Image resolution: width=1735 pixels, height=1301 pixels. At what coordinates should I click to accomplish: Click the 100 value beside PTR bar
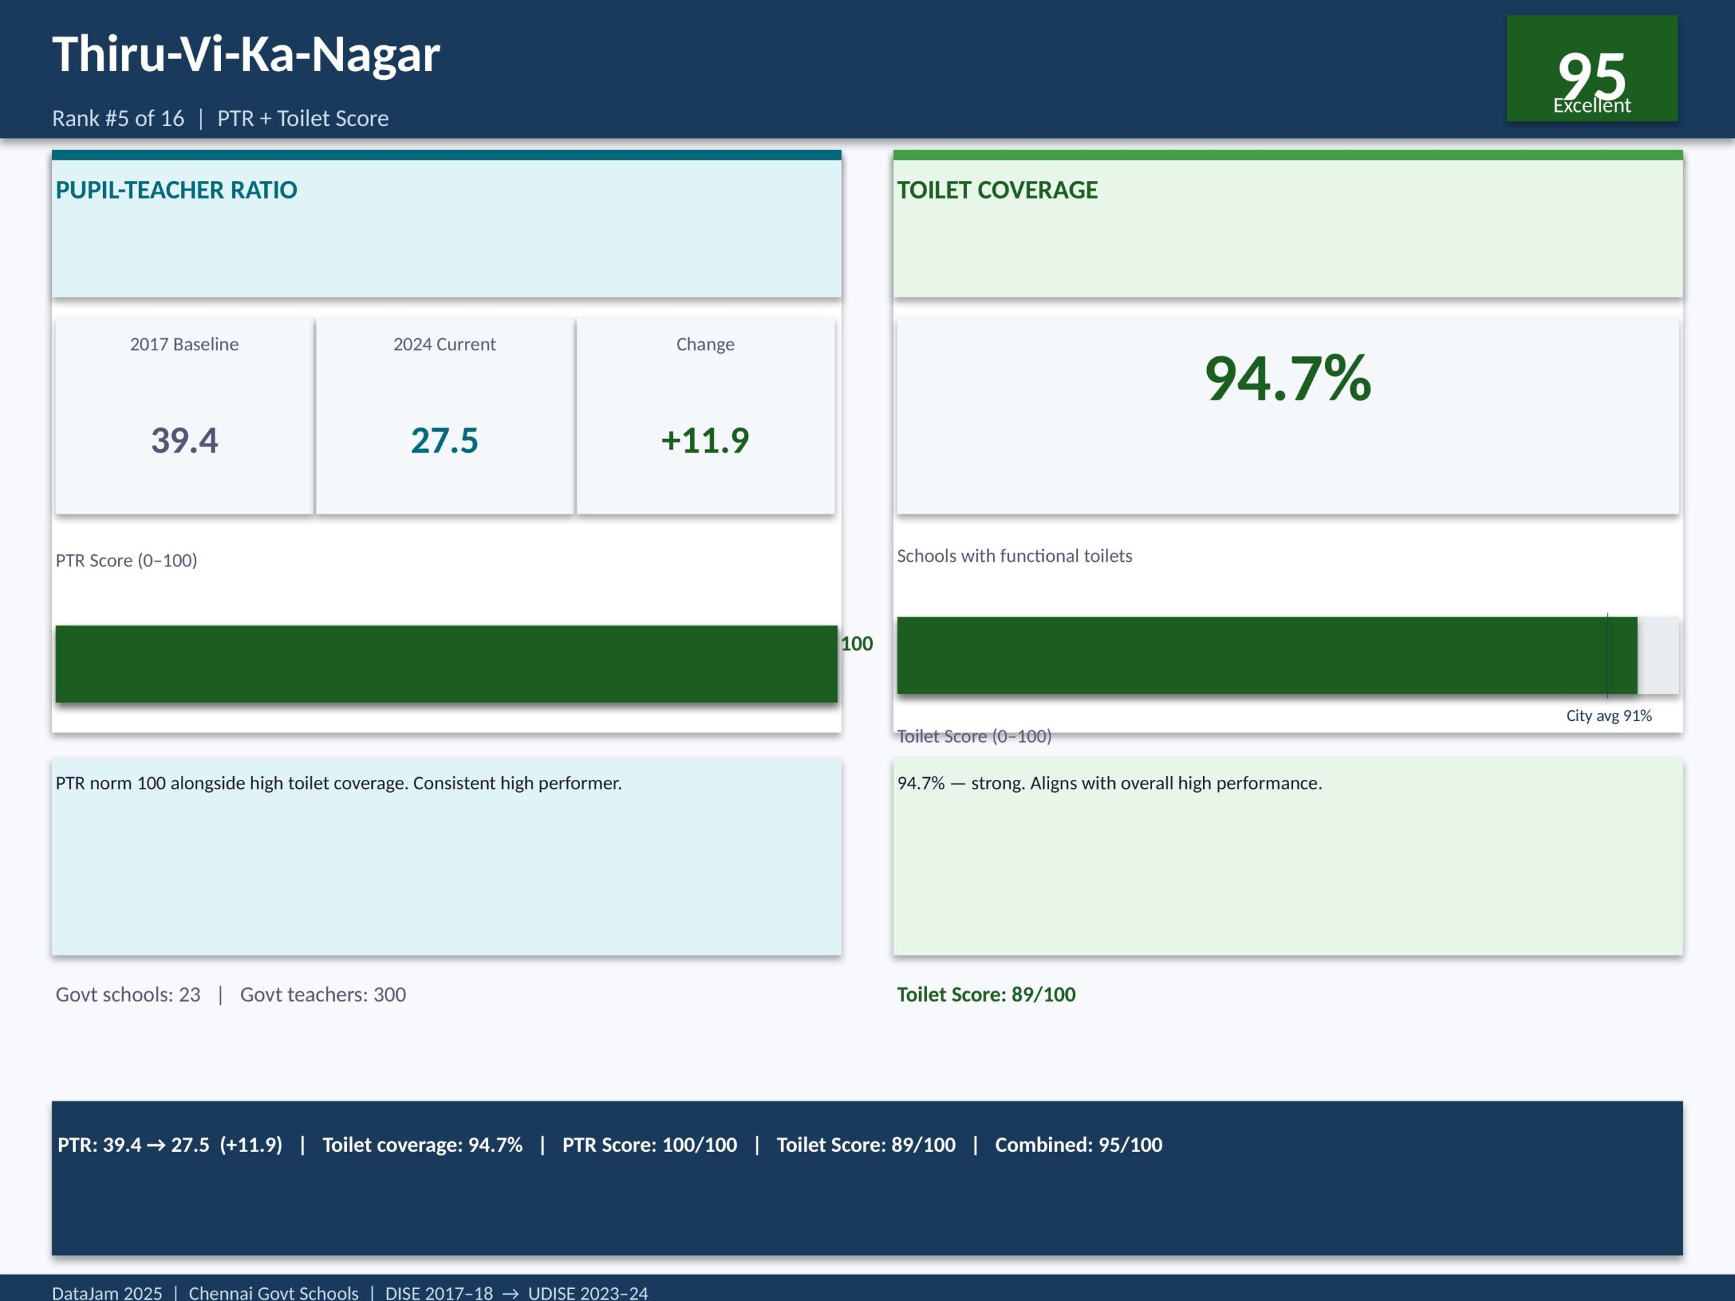pos(857,644)
